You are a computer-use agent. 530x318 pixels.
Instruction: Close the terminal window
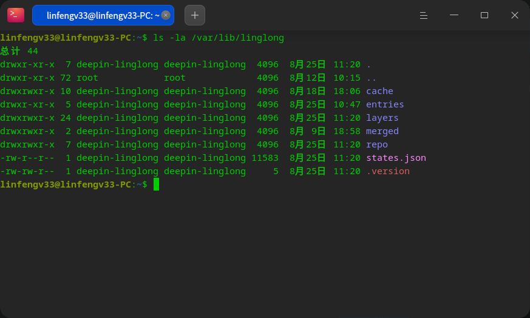coord(514,15)
